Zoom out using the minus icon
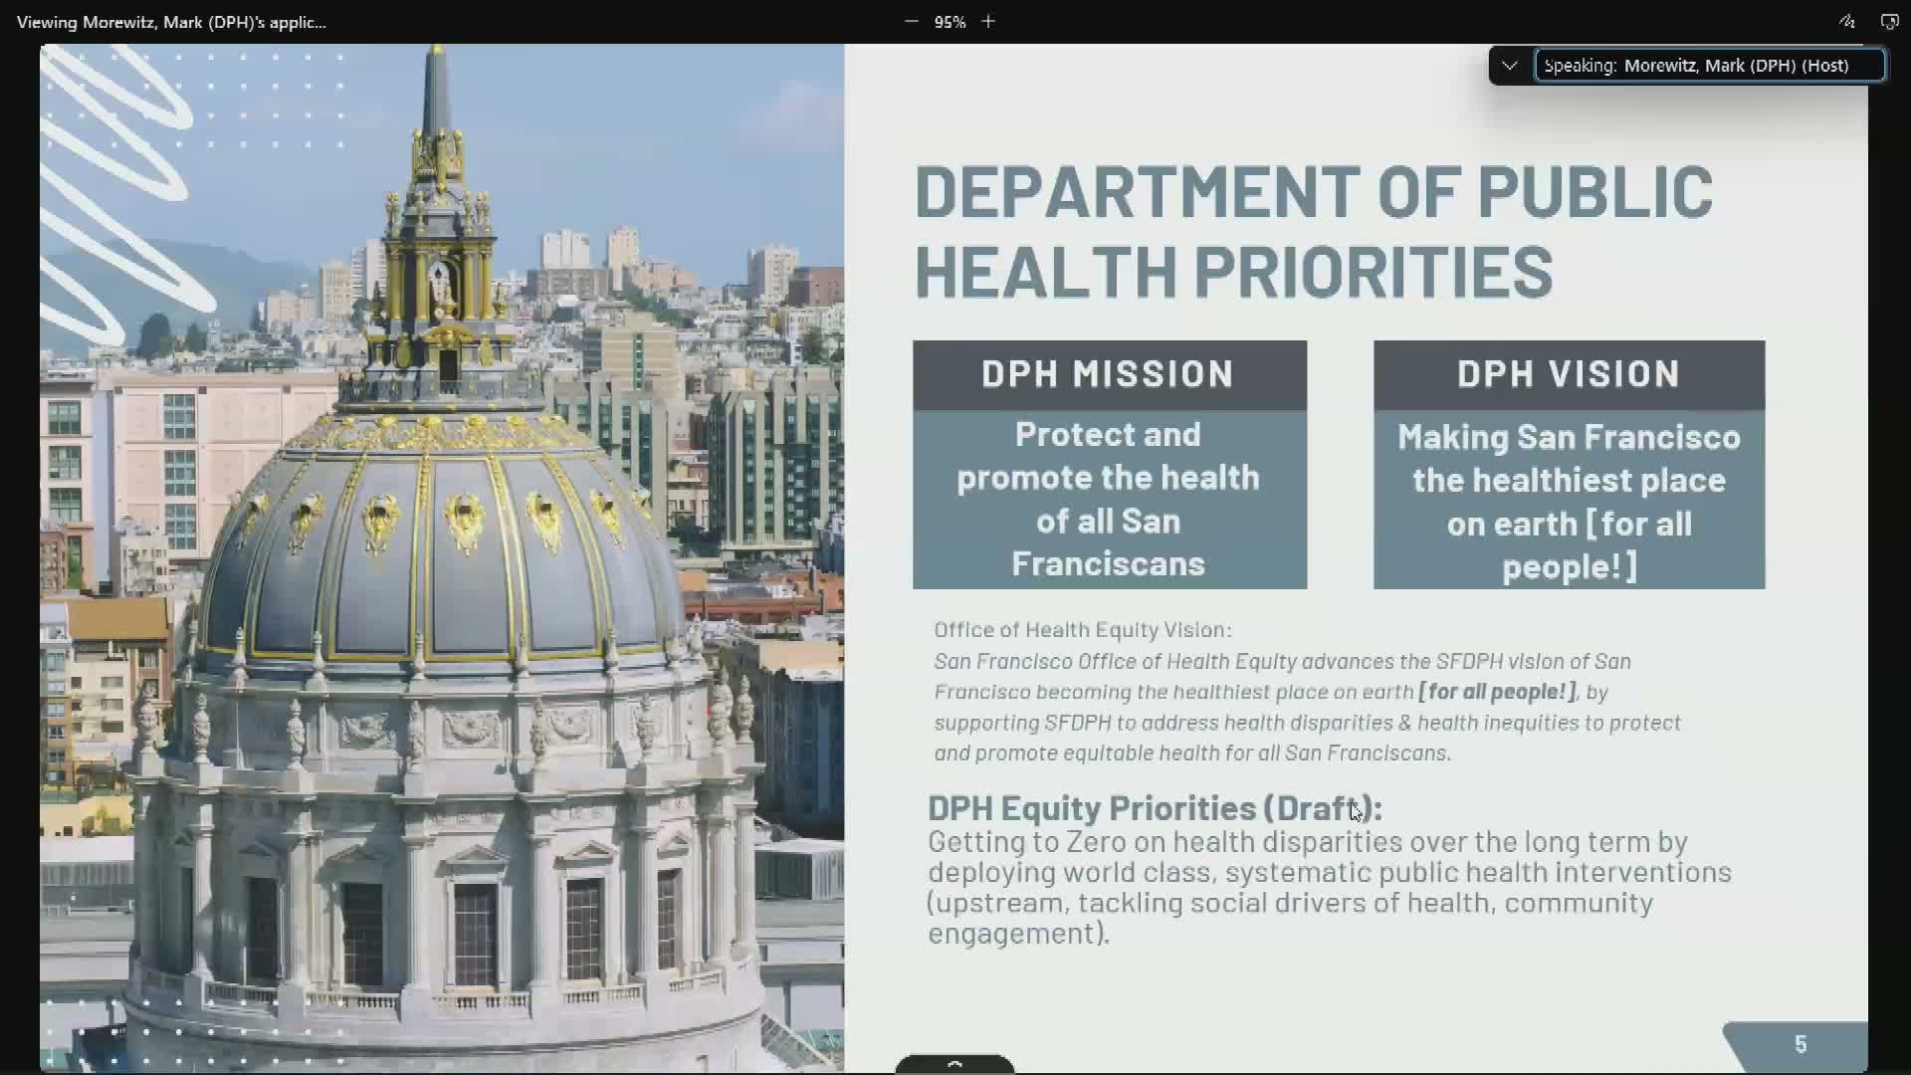Image resolution: width=1911 pixels, height=1075 pixels. (x=911, y=21)
